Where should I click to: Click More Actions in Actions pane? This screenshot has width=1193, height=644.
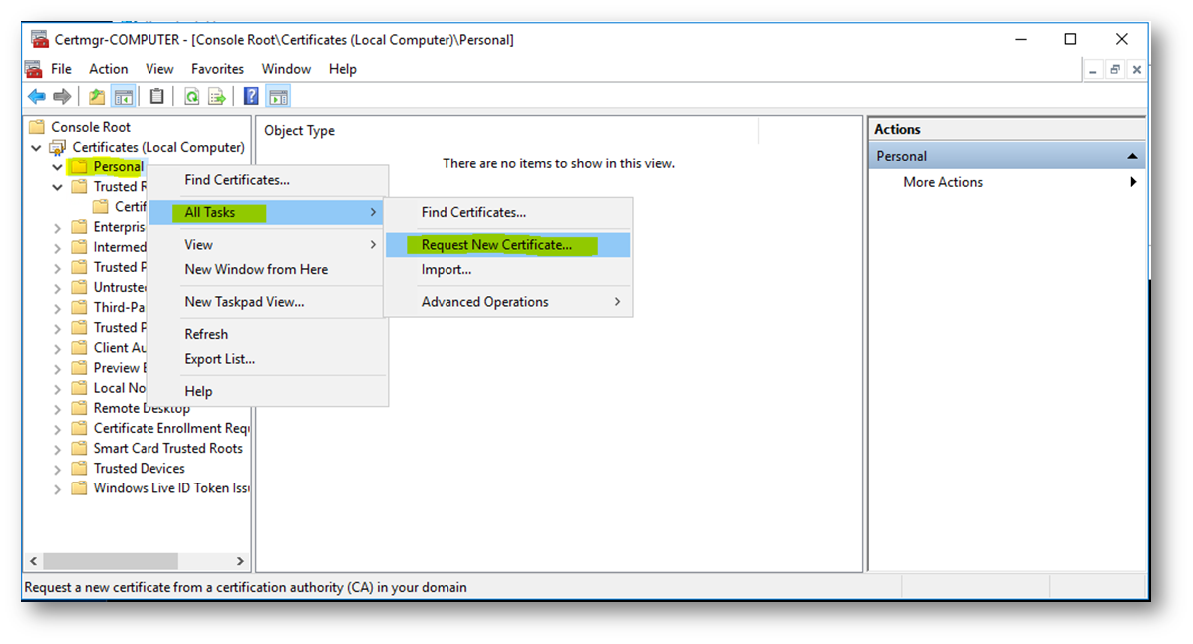tap(943, 182)
